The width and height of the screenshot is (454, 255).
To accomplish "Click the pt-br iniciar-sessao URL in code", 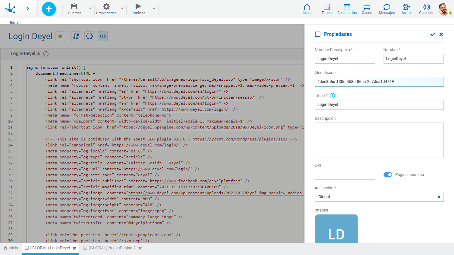I will 203,97.
